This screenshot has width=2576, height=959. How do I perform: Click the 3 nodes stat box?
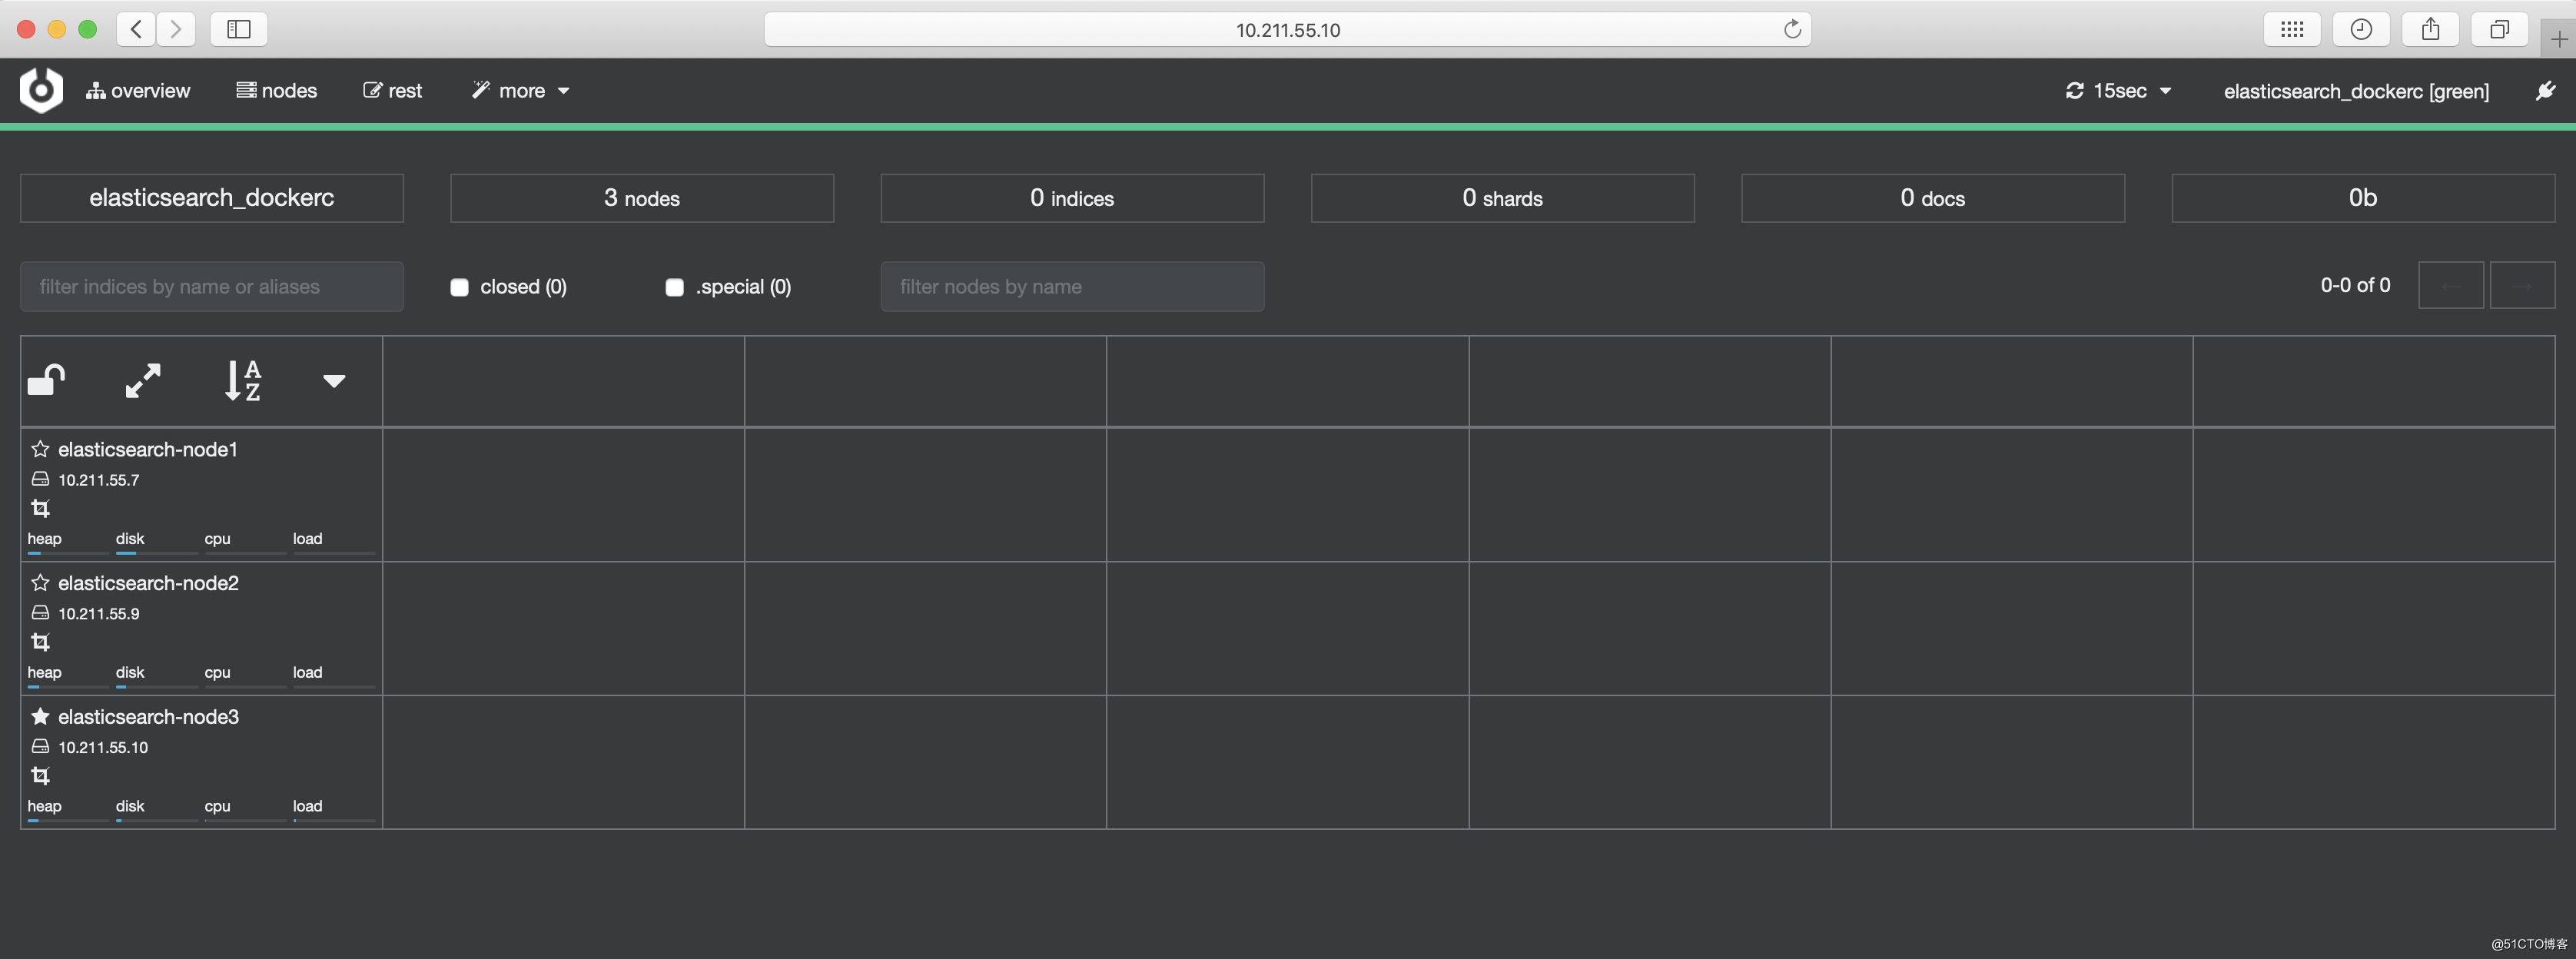[x=642, y=198]
